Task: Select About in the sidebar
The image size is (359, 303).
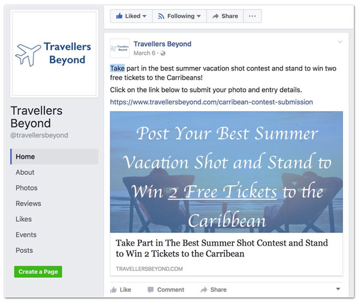Action: (25, 172)
